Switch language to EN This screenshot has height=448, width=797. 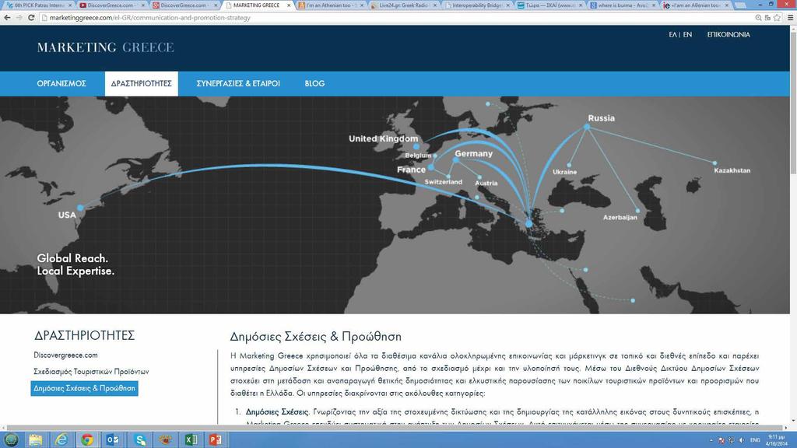[687, 34]
